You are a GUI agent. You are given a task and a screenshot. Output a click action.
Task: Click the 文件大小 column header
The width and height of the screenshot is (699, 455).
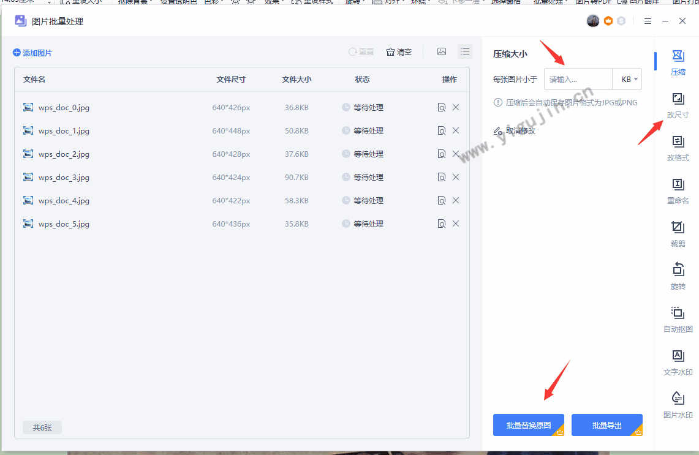coord(297,80)
